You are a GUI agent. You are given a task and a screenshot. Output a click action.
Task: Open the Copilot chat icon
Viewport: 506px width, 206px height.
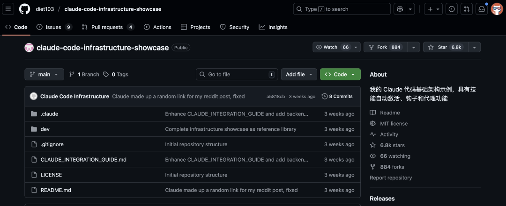point(400,9)
